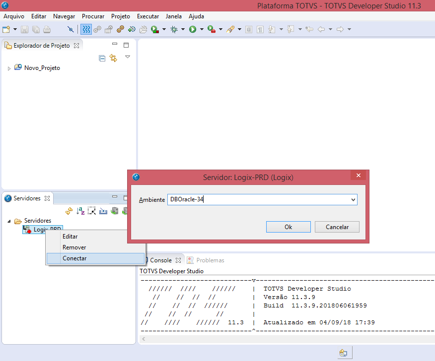Click the Debug bug icon
The height and width of the screenshot is (361, 435).
tap(174, 29)
